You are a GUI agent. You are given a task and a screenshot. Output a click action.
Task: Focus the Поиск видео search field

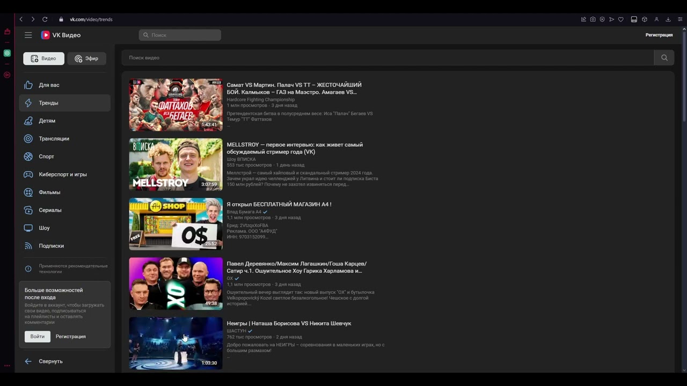(x=388, y=58)
